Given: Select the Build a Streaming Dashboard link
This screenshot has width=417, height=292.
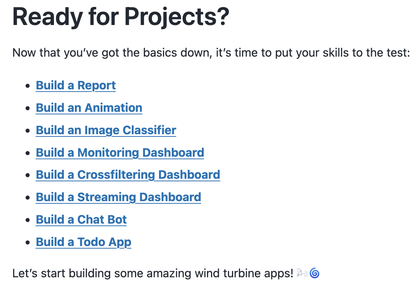Looking at the screenshot, I should coord(118,197).
